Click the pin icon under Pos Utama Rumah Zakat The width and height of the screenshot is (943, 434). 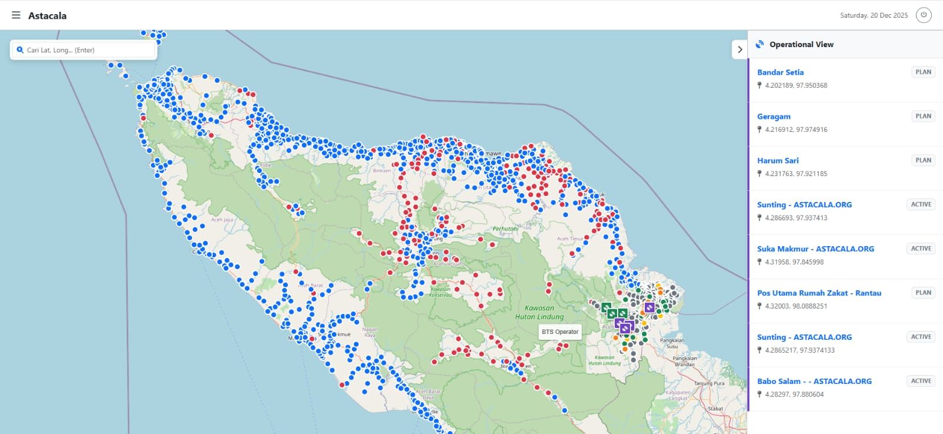coord(760,306)
